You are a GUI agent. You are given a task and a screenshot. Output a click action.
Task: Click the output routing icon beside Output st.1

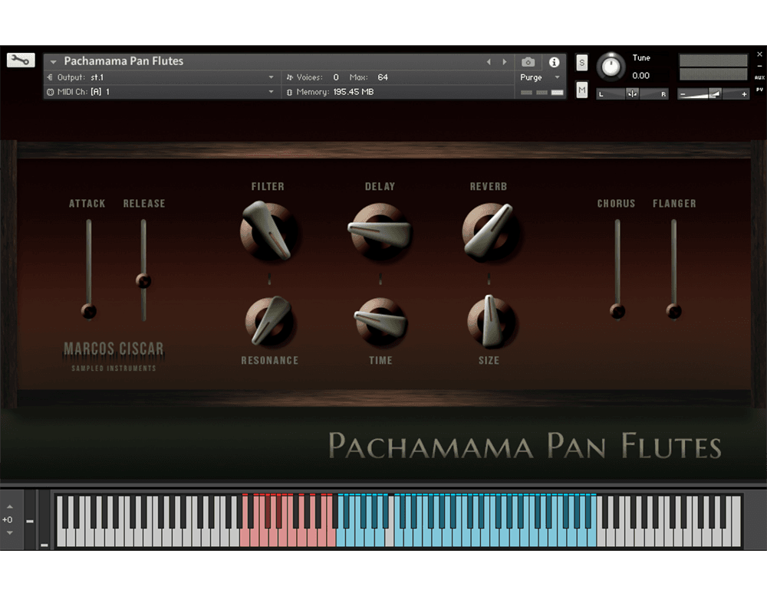coord(49,77)
